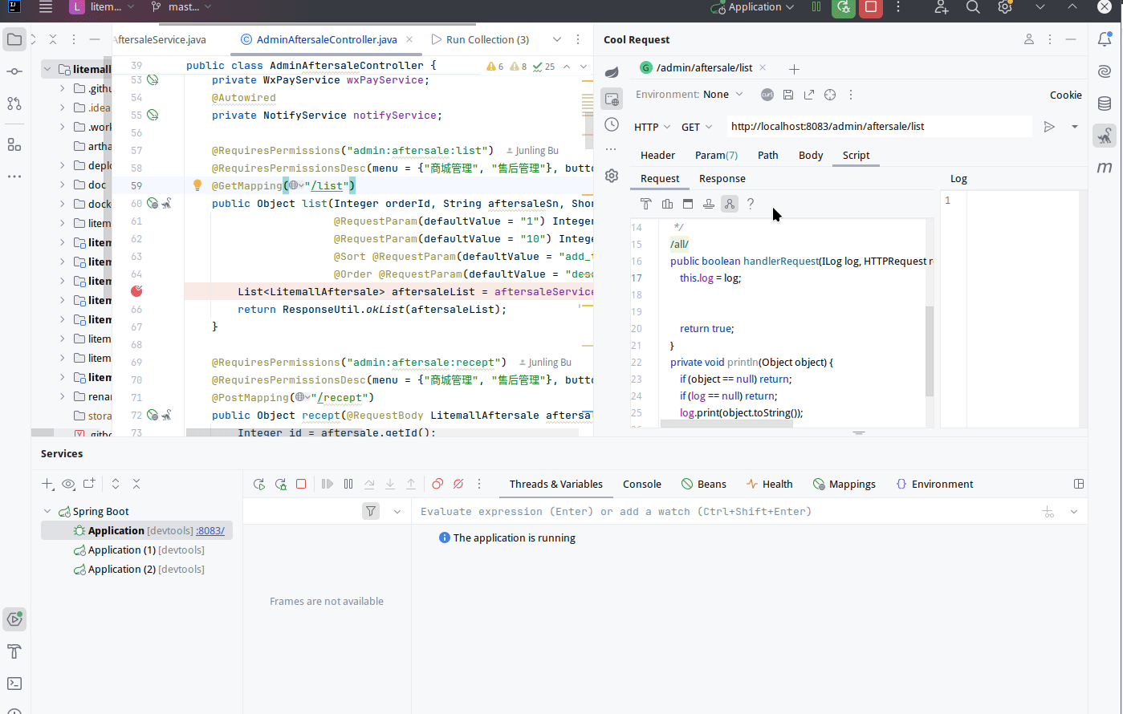Open the Project tool window
This screenshot has width=1123, height=714.
14,39
